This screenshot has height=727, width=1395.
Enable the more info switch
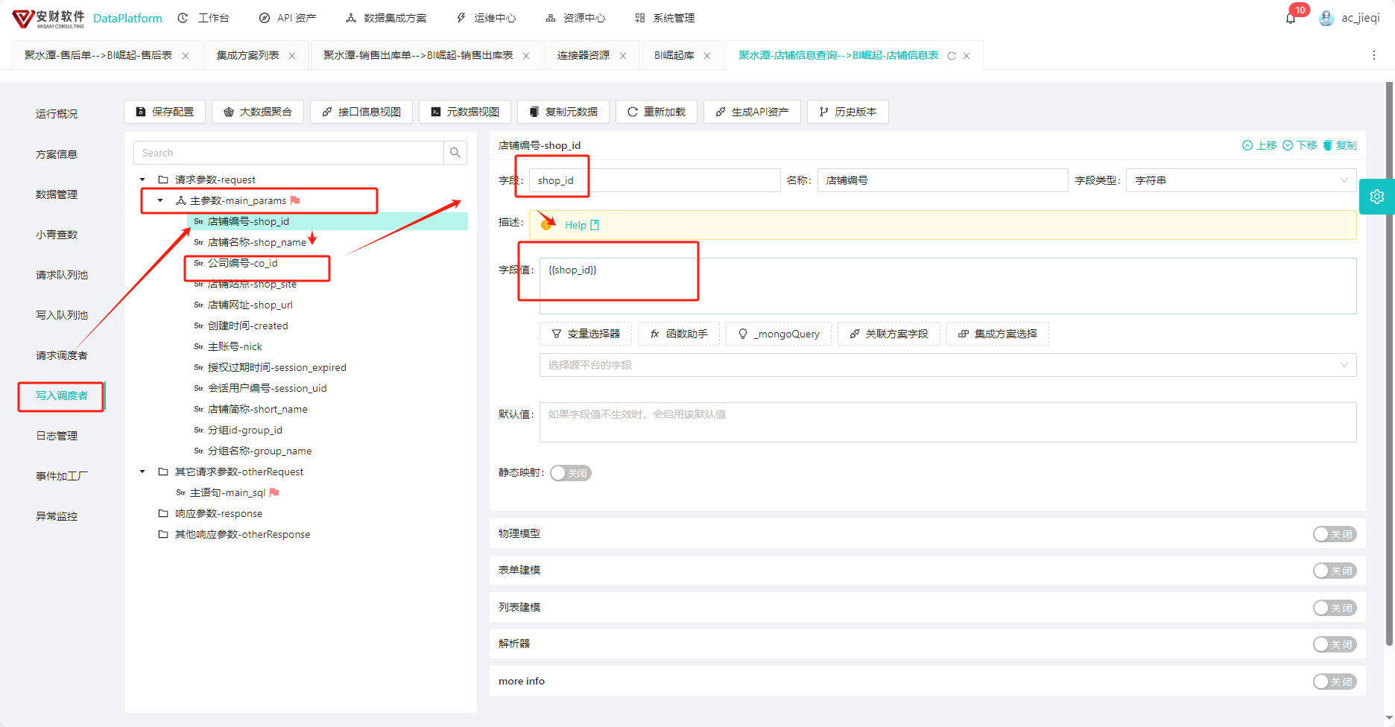click(x=1335, y=682)
